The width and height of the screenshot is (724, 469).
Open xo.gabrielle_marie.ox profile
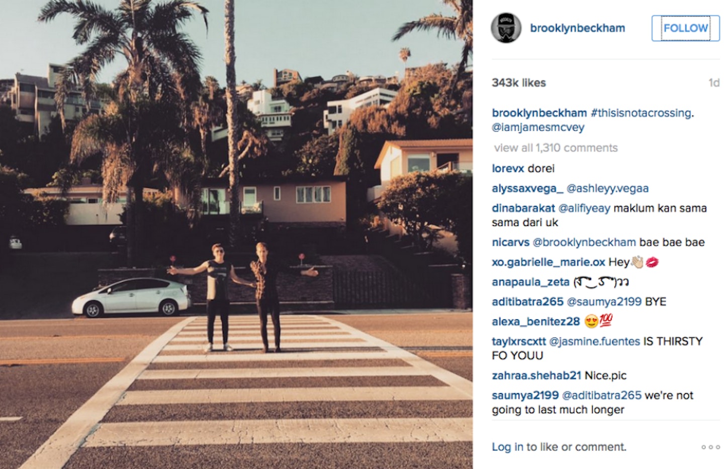(549, 262)
